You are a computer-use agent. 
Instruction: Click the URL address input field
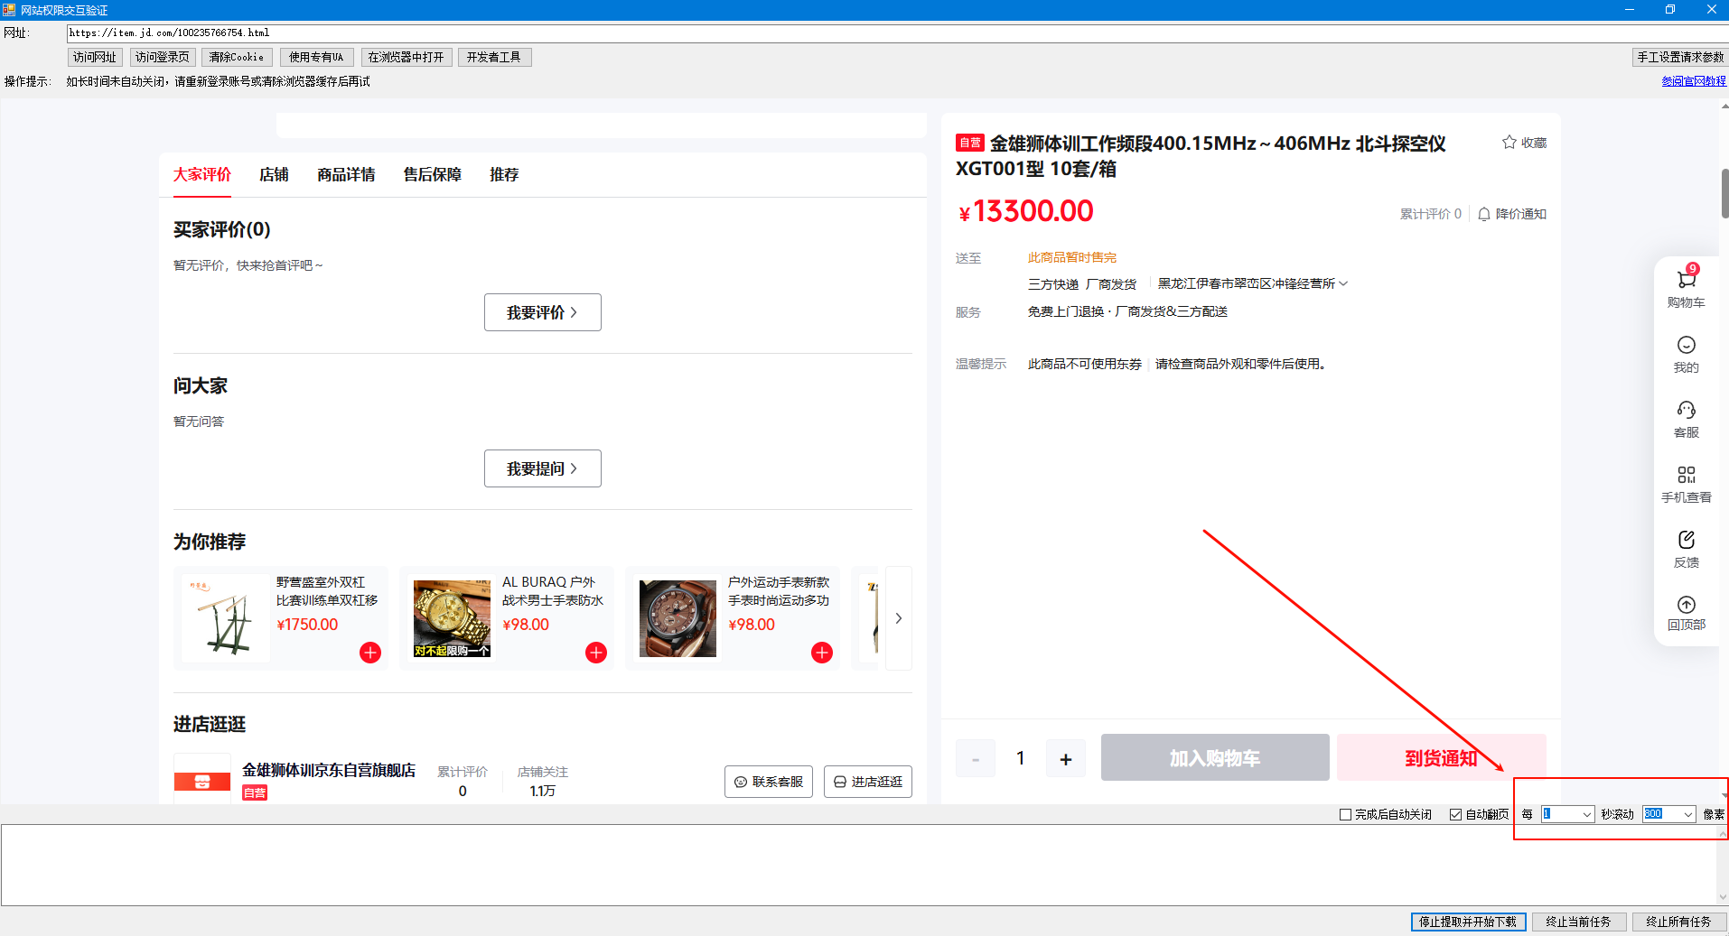click(813, 32)
